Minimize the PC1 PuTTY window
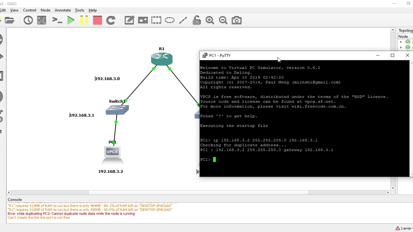413x232 pixels. [378, 55]
